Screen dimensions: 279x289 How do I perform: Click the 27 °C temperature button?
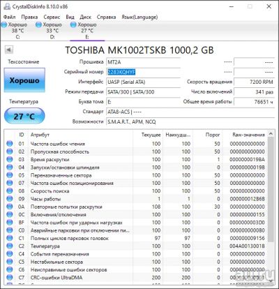[24, 116]
